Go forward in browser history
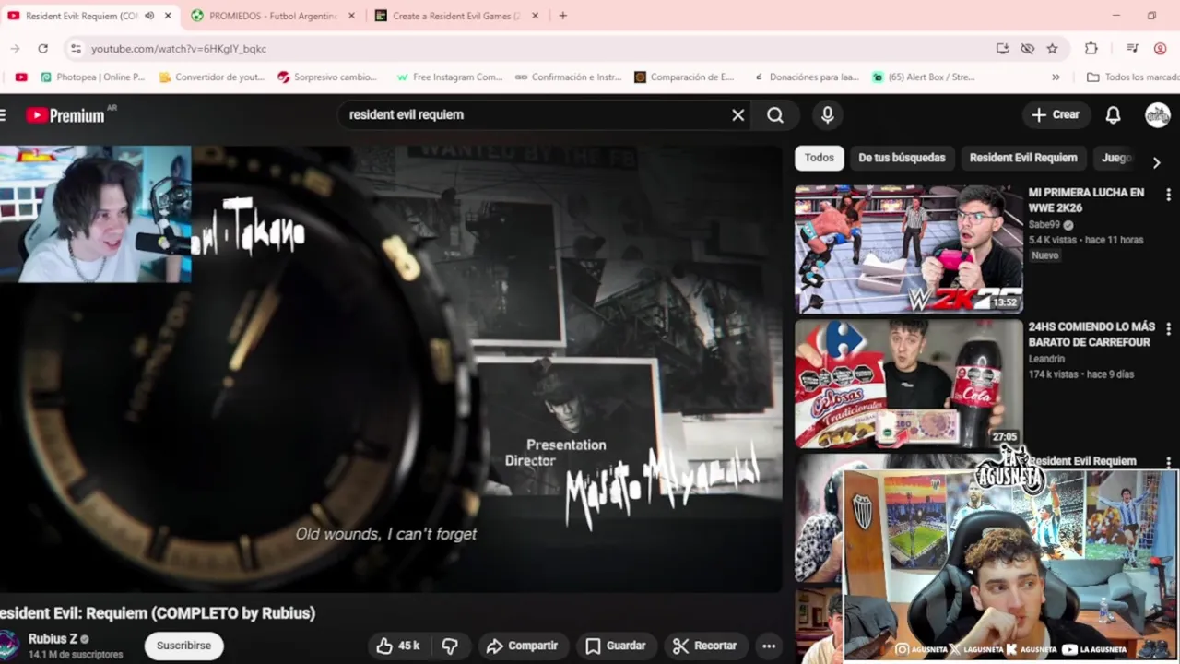This screenshot has height=664, width=1180. [15, 48]
